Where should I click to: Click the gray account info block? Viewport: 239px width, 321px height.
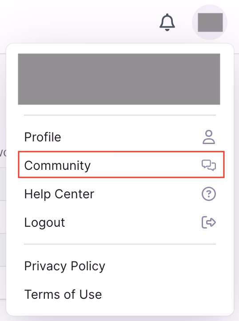(119, 79)
